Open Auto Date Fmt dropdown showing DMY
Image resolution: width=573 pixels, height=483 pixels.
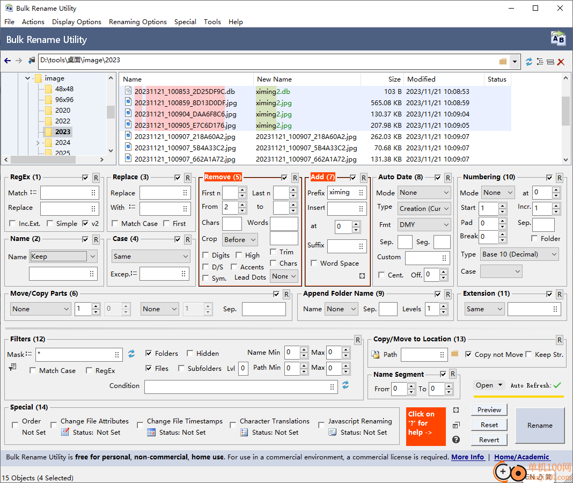(x=424, y=224)
